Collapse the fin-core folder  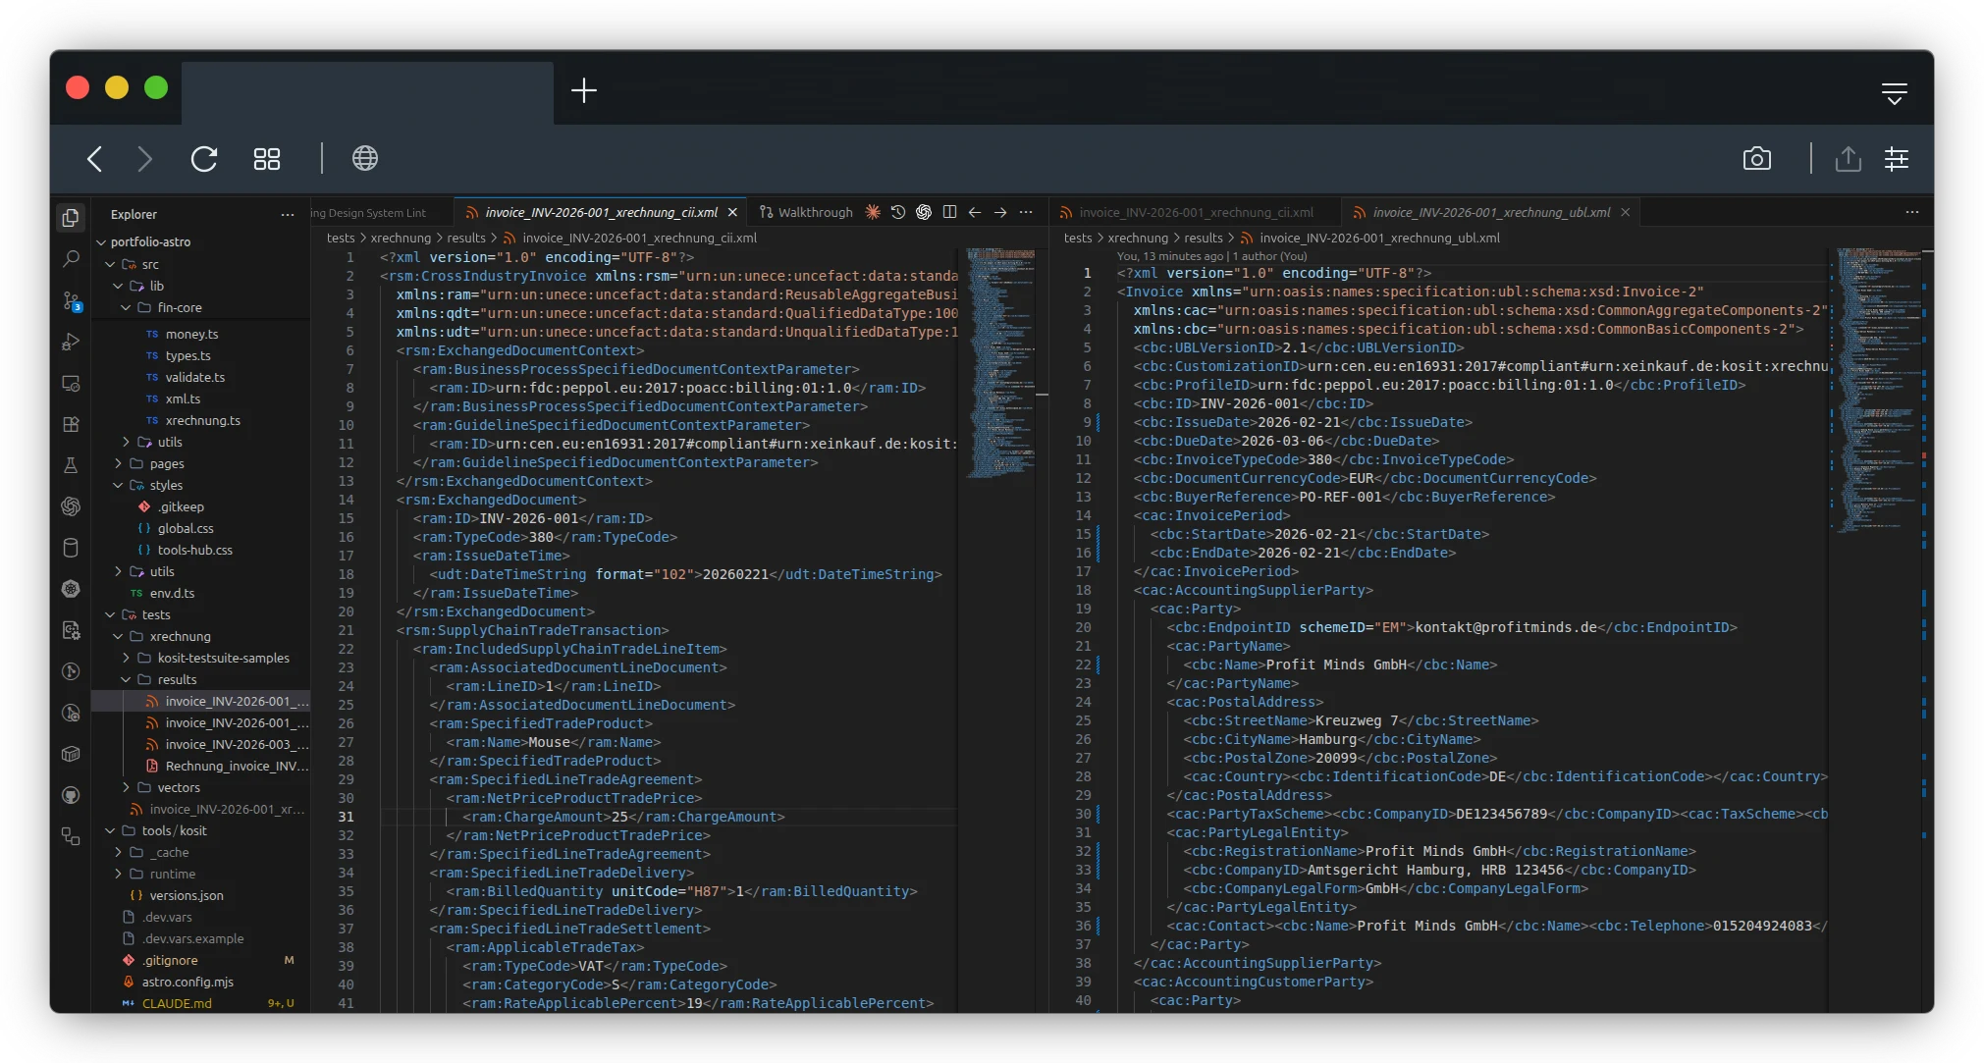[125, 307]
